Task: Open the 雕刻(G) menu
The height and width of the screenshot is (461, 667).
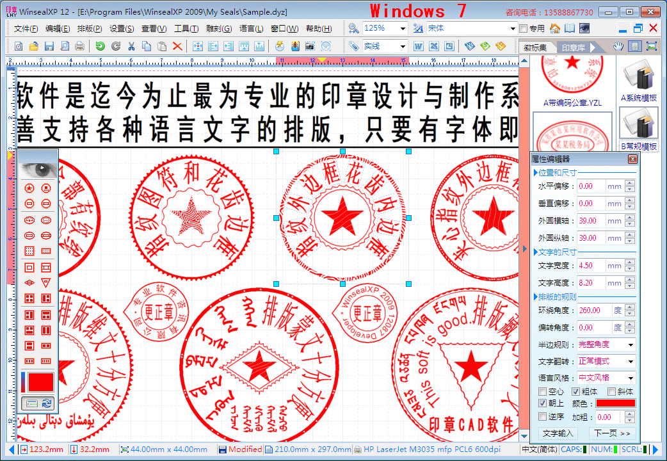Action: coord(219,29)
